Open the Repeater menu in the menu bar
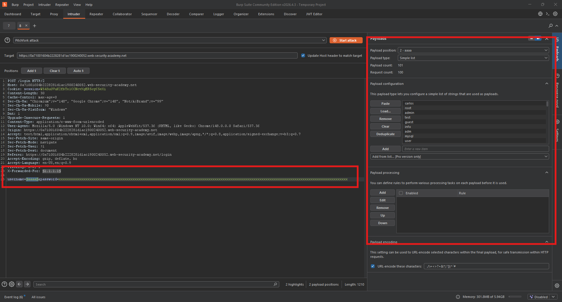Screen dimensions: 562x302 click(62, 5)
